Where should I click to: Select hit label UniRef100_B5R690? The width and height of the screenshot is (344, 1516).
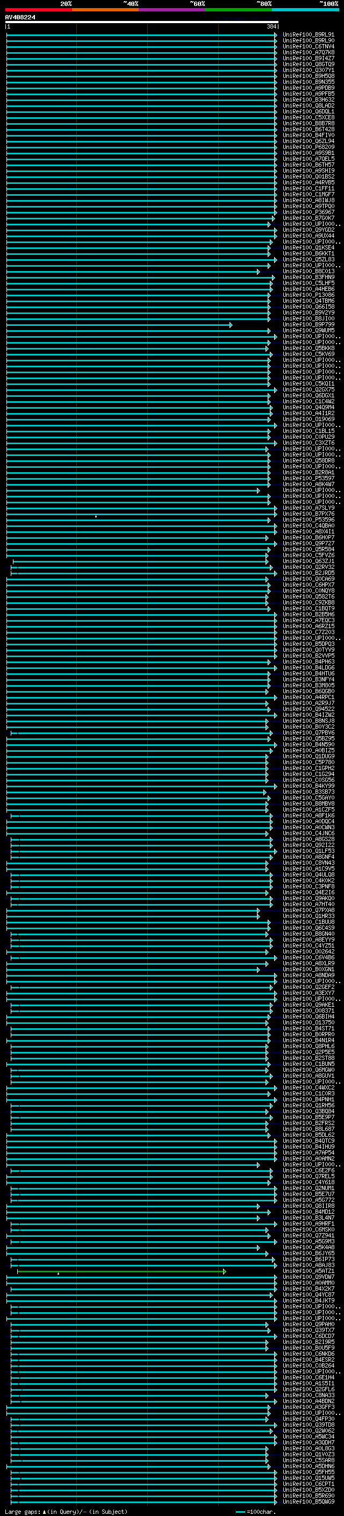tap(309, 1496)
